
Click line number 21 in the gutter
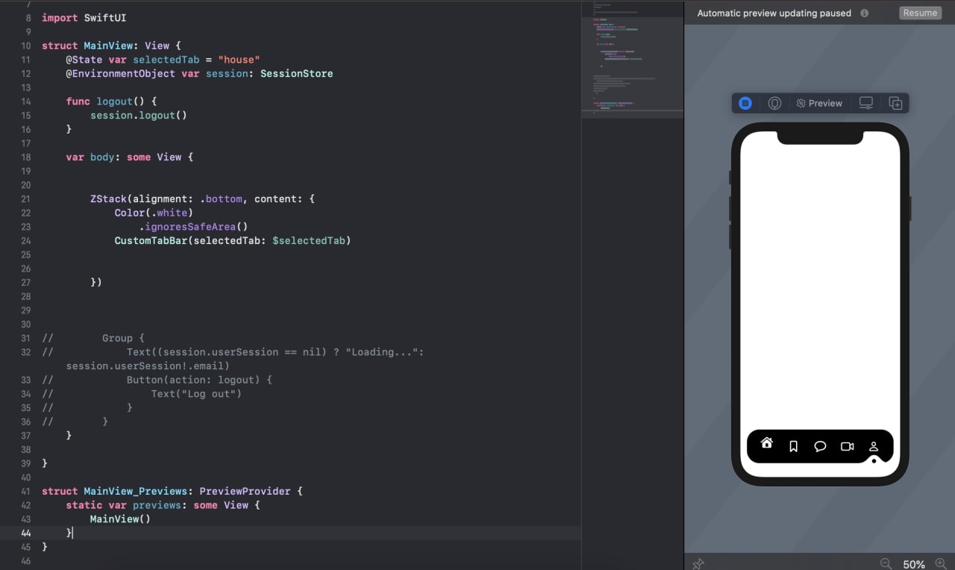[x=26, y=199]
